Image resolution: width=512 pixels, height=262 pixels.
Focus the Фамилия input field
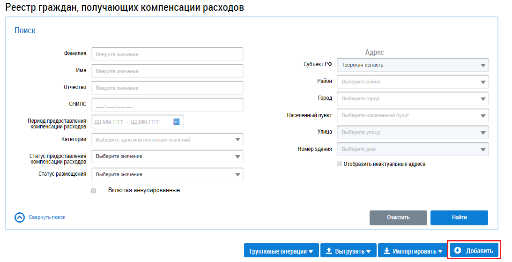[x=167, y=54]
